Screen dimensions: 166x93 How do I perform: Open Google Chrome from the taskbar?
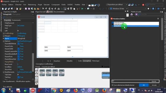pos(54,90)
